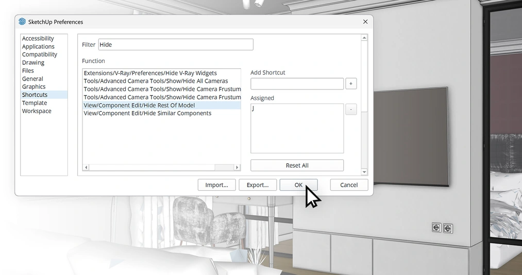
Task: Click the preferences panel scroll up arrow
Action: click(364, 38)
